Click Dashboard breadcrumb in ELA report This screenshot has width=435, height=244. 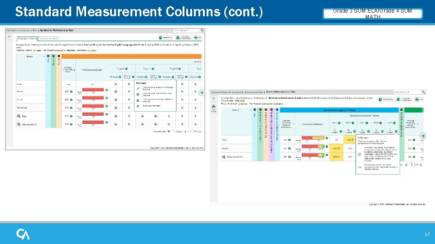click(11, 30)
